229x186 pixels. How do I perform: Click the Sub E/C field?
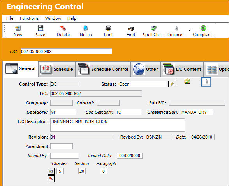point(197,103)
